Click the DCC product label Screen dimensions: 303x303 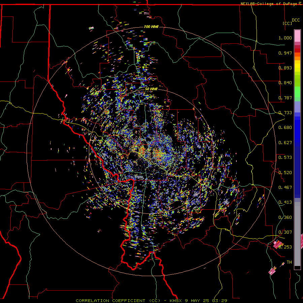pyautogui.click(x=296, y=20)
